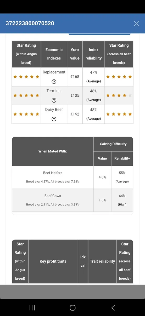
Task: Click the Dairy Beef across-breeds star rating
Action: 119,114
